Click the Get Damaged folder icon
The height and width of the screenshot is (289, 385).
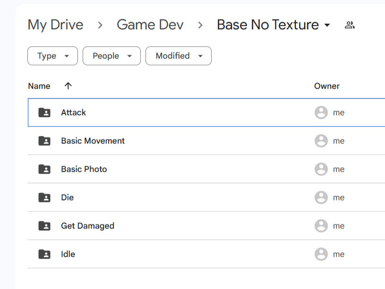pyautogui.click(x=44, y=226)
